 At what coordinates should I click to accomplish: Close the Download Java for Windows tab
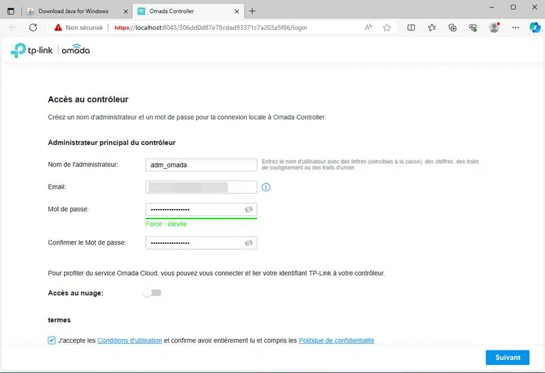pos(126,12)
